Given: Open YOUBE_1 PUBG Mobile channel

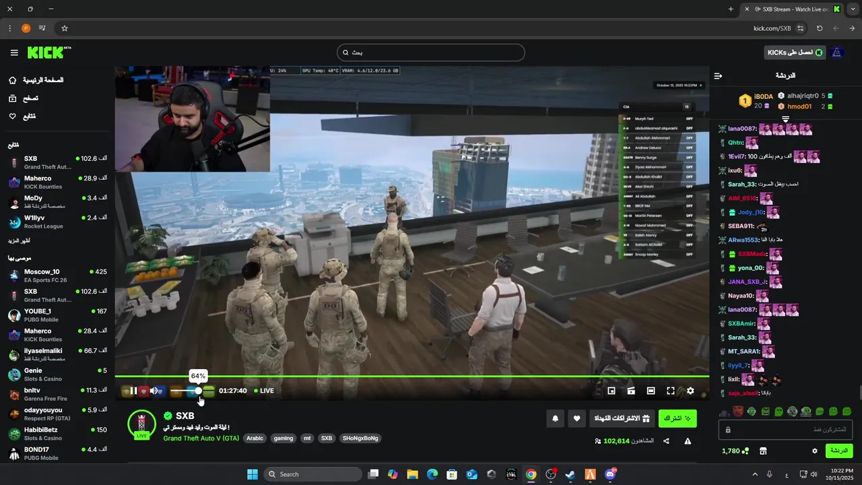Looking at the screenshot, I should 57,315.
